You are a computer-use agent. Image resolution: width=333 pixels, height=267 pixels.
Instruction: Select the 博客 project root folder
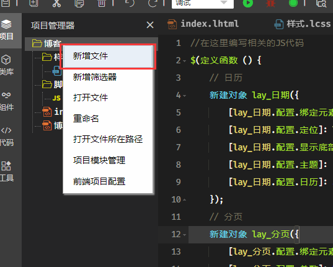click(x=47, y=44)
